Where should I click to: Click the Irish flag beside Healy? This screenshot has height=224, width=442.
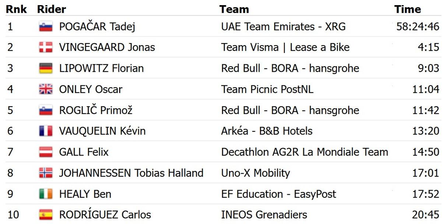[46, 194]
